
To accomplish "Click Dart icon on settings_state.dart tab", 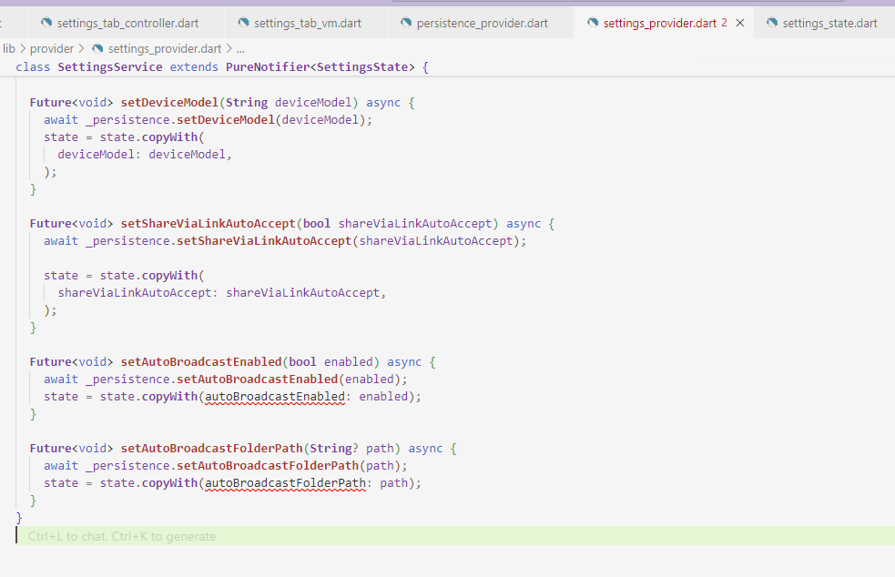I will coord(772,22).
